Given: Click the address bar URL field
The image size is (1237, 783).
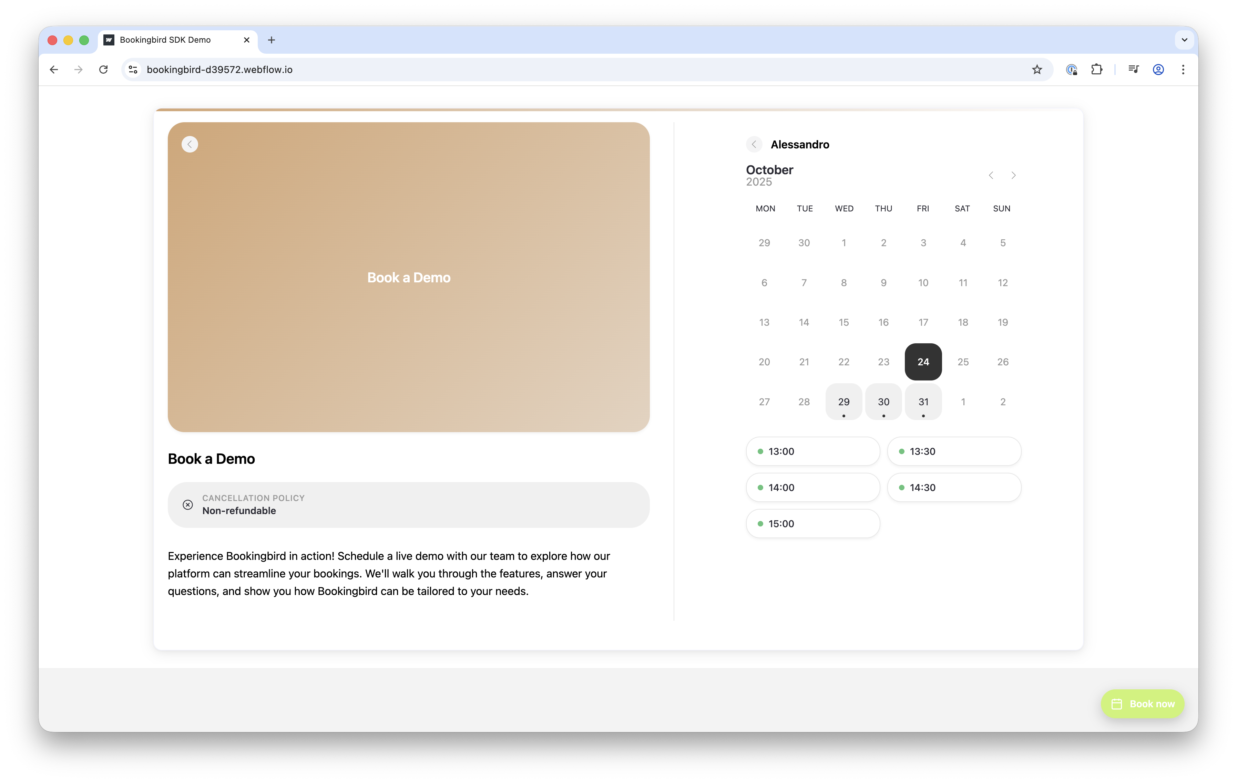Looking at the screenshot, I should [565, 70].
